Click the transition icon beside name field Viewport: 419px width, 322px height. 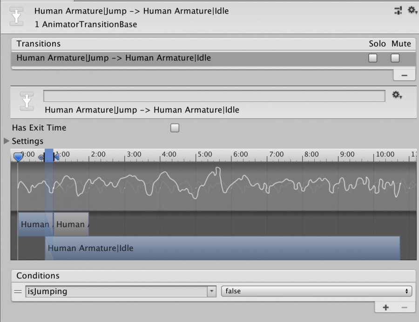pyautogui.click(x=27, y=101)
